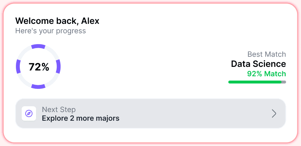Select the top purple segment of progress ring
The image size is (301, 146).
click(x=38, y=47)
